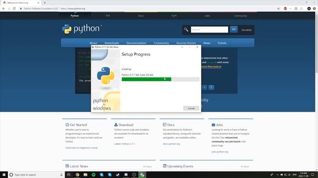Open the News navigation menu
The width and height of the screenshot is (318, 178).
[207, 43]
